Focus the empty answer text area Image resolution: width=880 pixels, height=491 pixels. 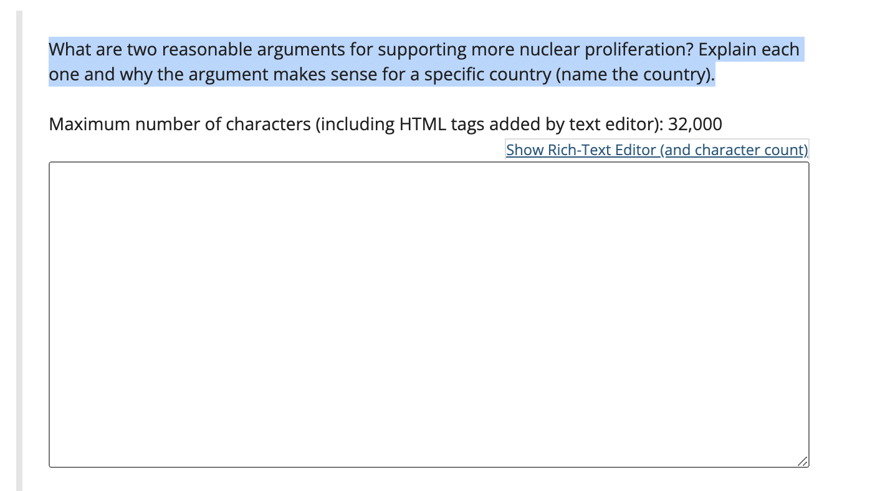coord(429,314)
